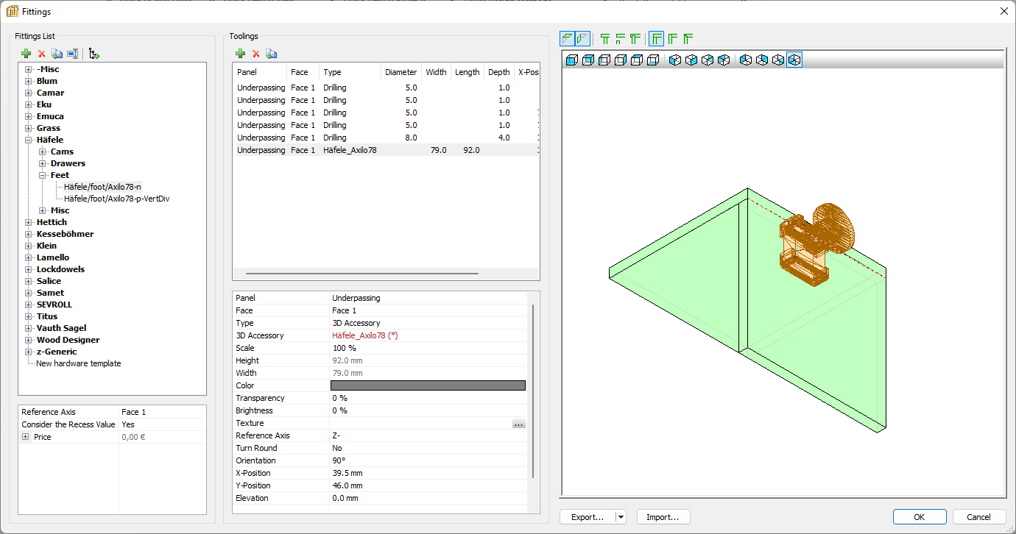1016x534 pixels.
Task: Choose the full T-joint panel layout icon
Action: 605,38
